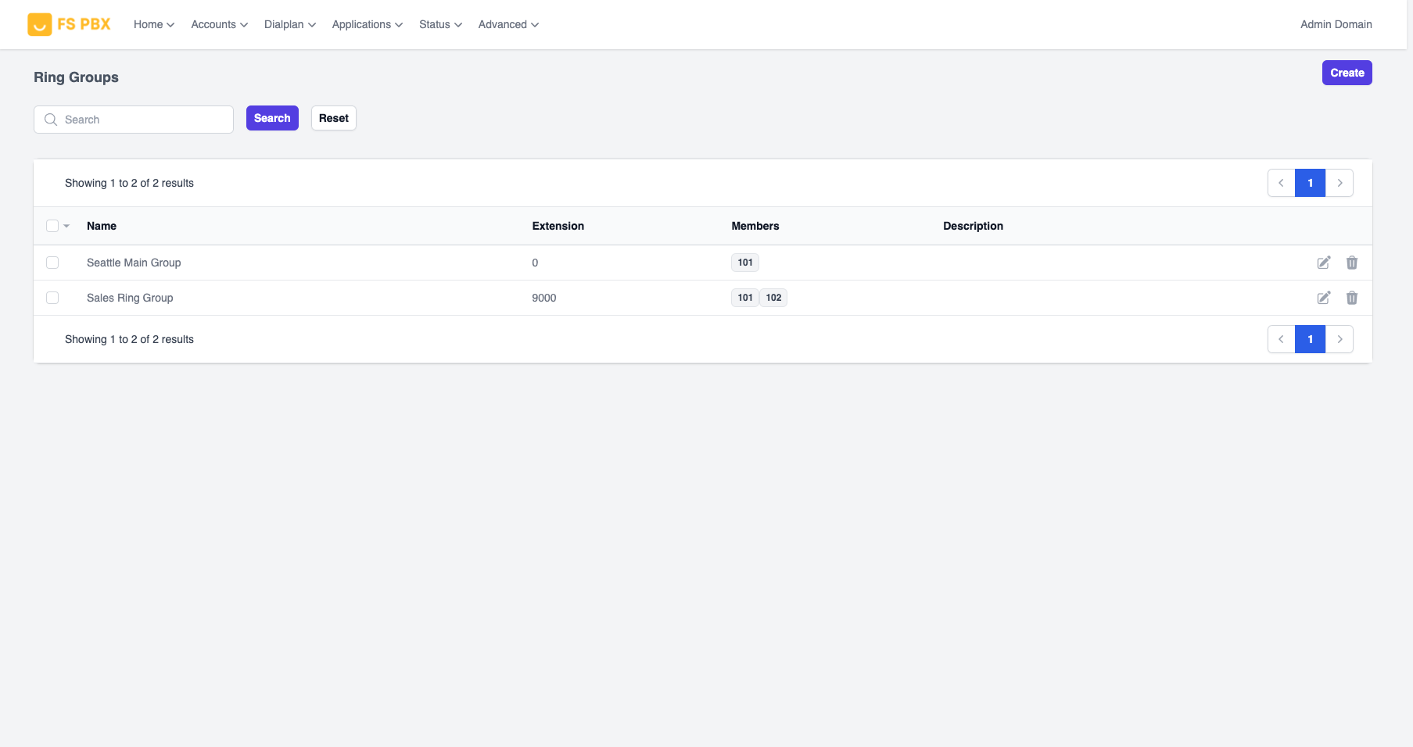The image size is (1413, 747).
Task: Remove Sales Ring Group via trash icon
Action: point(1352,298)
